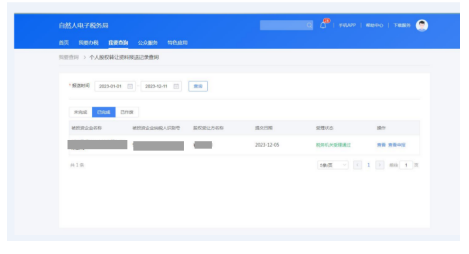Select the 已完成 records tab

coord(104,112)
